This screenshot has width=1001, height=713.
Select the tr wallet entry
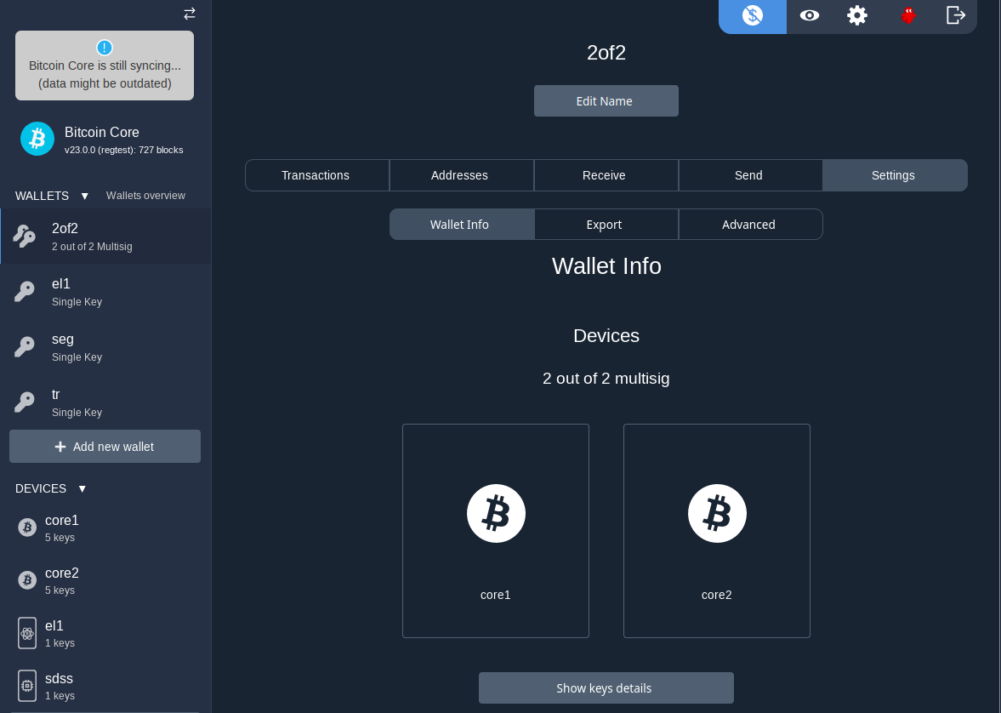[105, 402]
